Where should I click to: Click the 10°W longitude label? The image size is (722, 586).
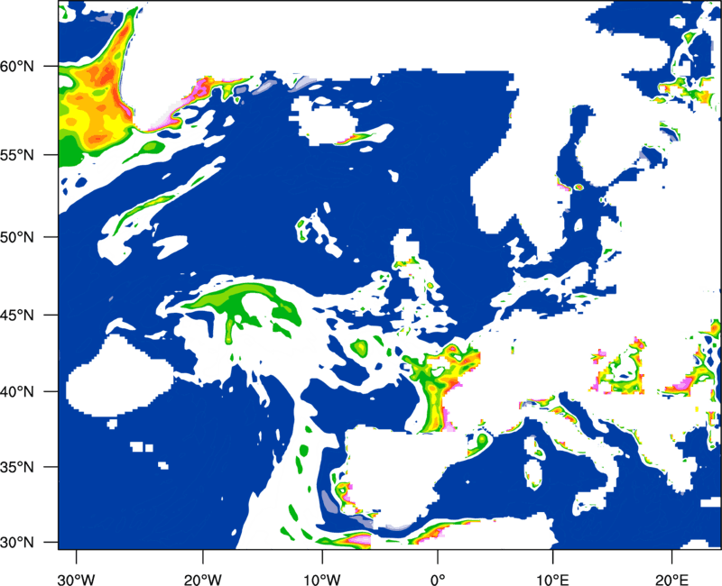(322, 580)
